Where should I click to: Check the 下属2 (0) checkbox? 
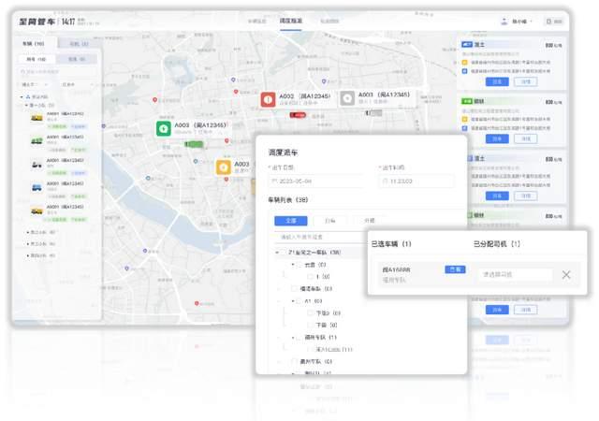coord(311,313)
